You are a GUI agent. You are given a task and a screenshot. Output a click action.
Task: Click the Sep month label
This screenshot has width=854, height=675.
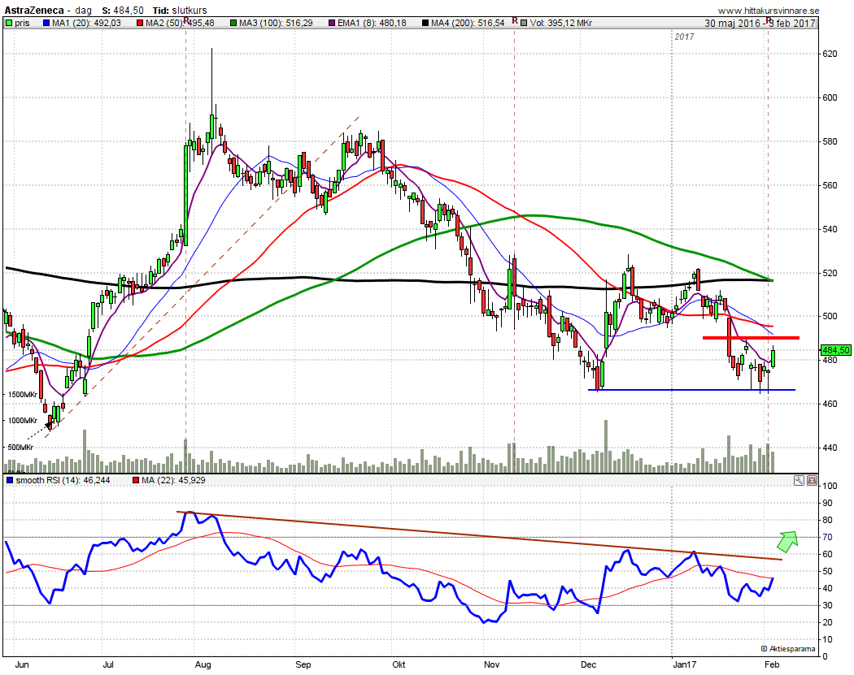tap(303, 664)
